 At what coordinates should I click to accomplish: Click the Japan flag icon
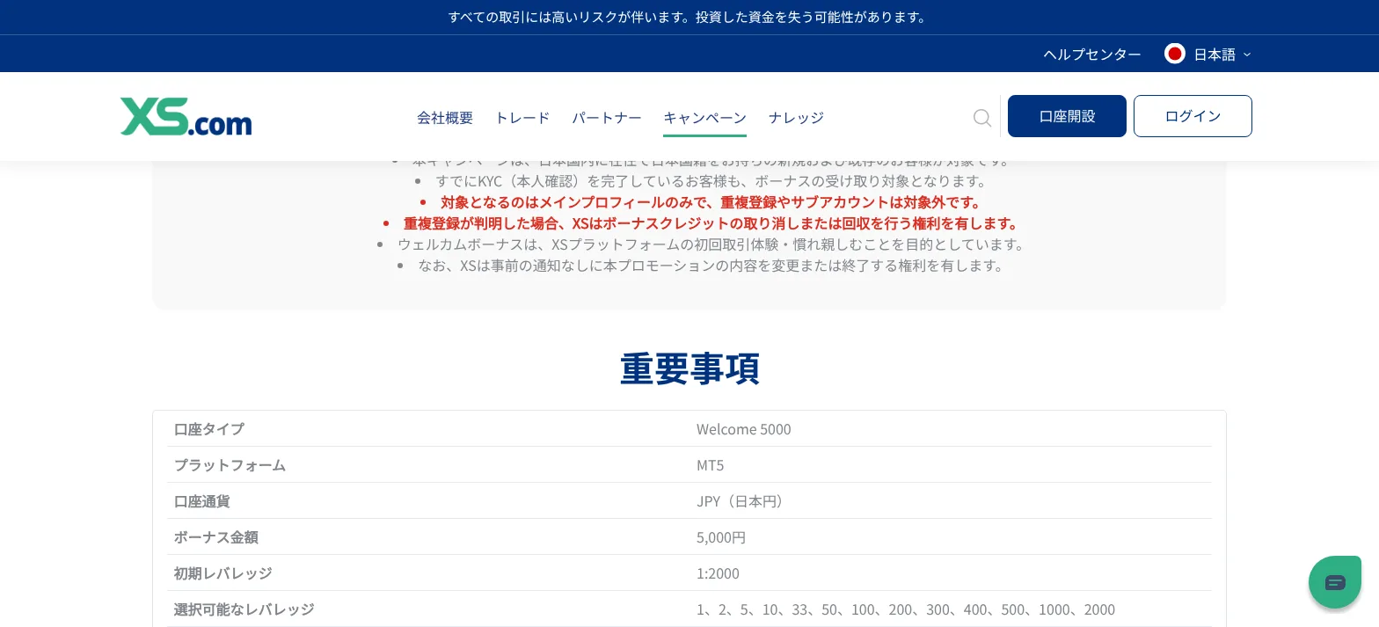[1175, 54]
